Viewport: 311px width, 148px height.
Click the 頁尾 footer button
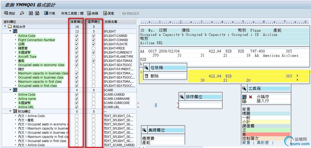pos(109,13)
